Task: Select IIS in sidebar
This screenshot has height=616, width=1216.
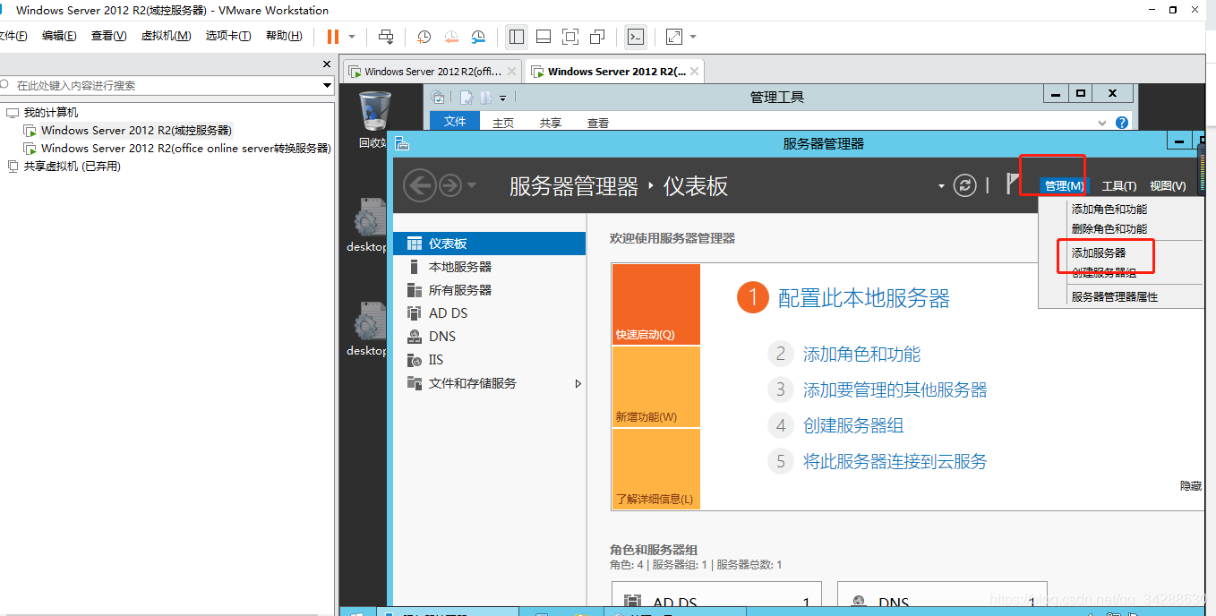Action: pyautogui.click(x=489, y=360)
